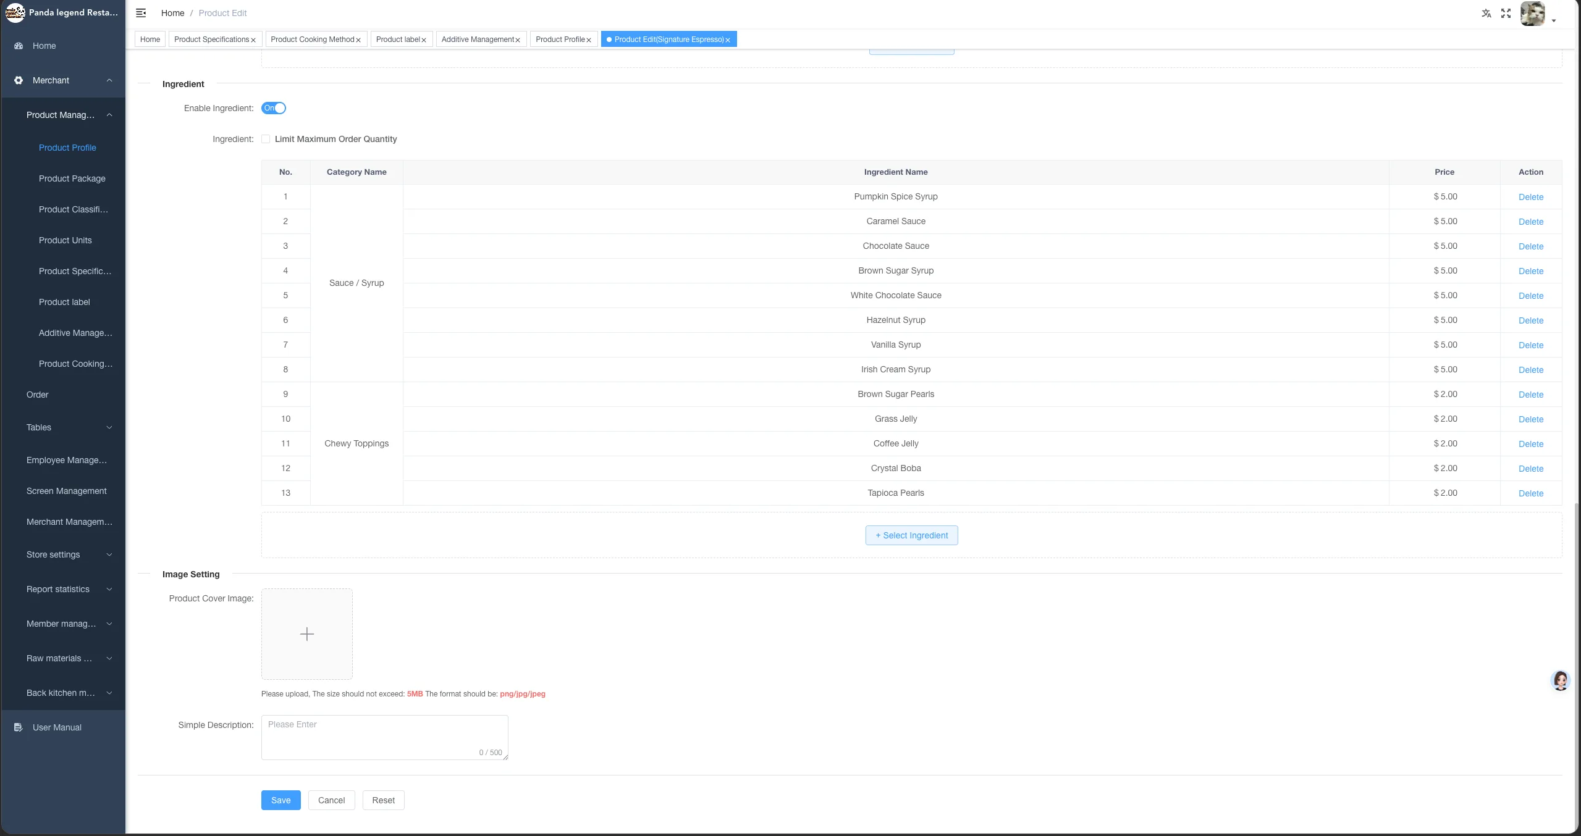Delete Tapioca Pearls ingredient

(x=1531, y=493)
